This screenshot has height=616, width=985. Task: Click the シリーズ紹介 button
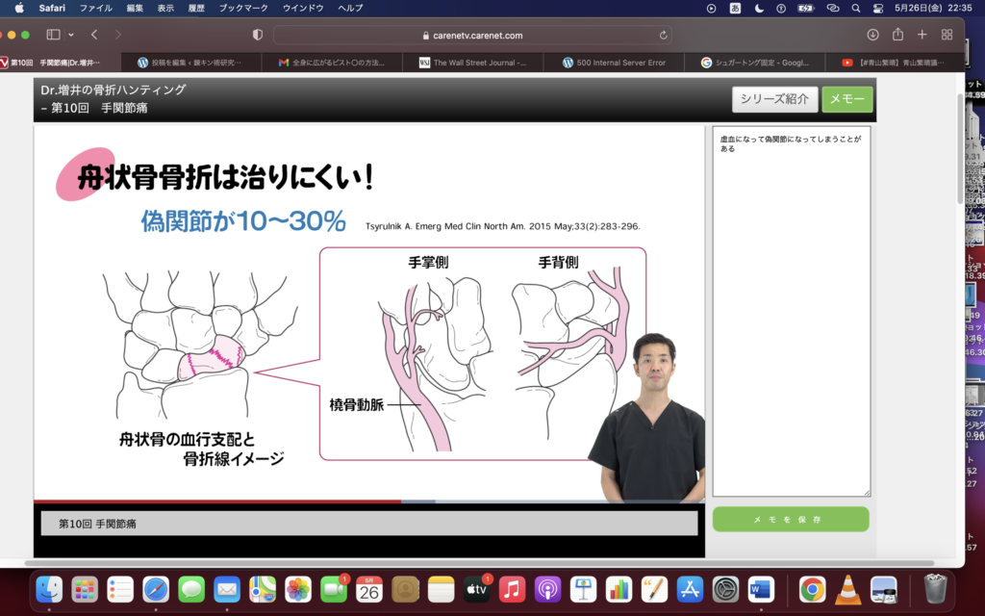click(774, 99)
